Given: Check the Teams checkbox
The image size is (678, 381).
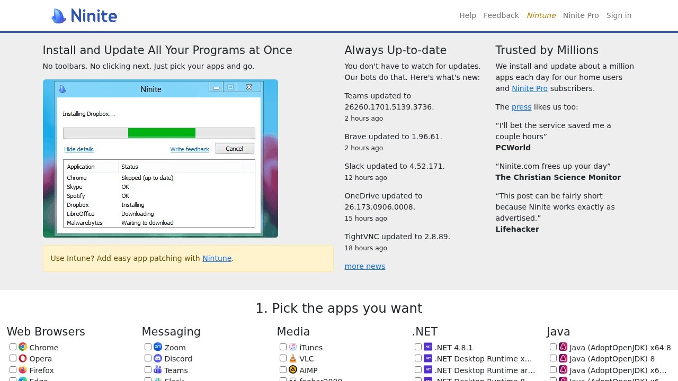Looking at the screenshot, I should coord(148,370).
